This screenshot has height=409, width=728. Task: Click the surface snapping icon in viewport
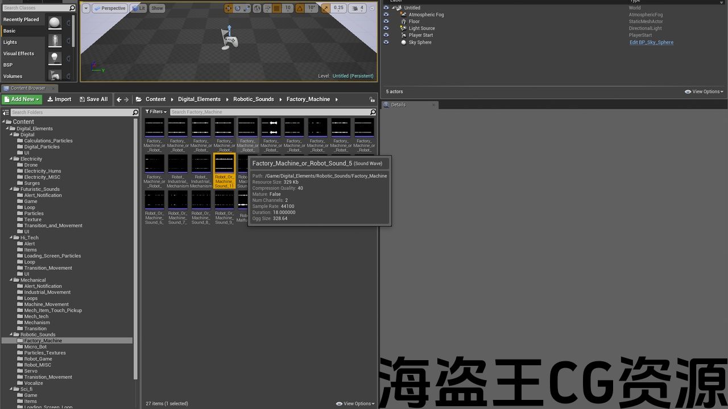pyautogui.click(x=267, y=9)
